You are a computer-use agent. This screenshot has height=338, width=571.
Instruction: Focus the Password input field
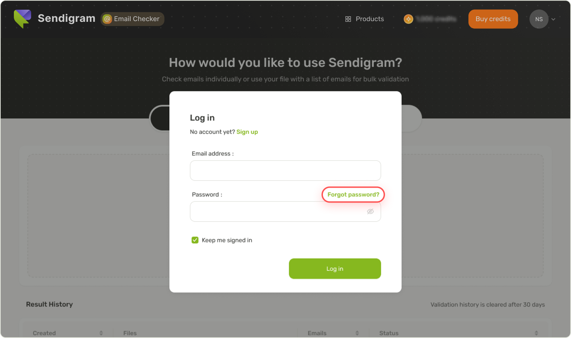[285, 212]
